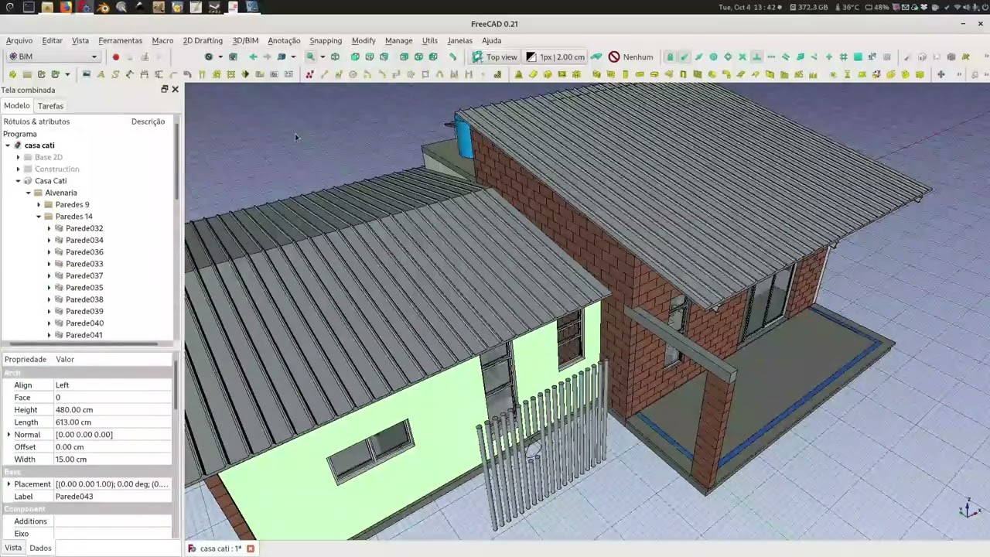Image resolution: width=990 pixels, height=557 pixels.
Task: Open the zoom options dropdown arrow
Action: point(323,56)
